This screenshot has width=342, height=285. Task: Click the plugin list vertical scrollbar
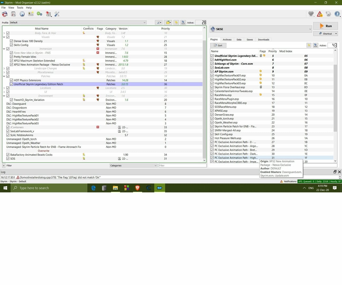coord(335,106)
